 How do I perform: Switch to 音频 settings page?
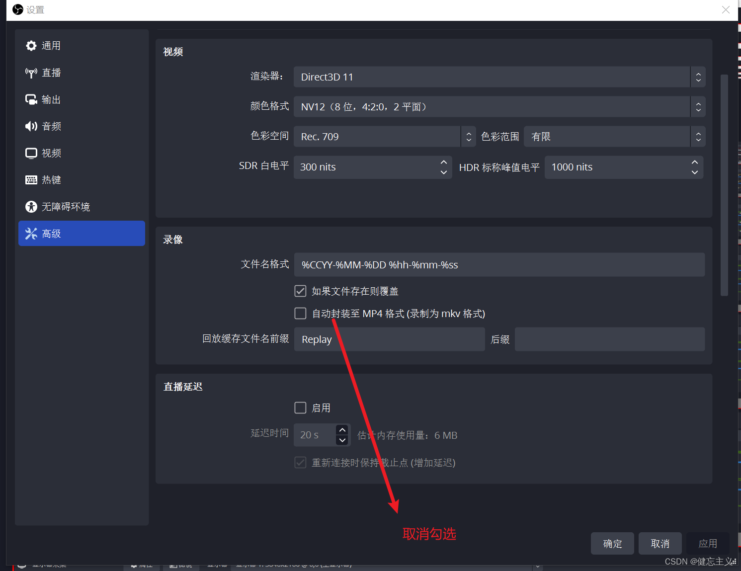(82, 126)
